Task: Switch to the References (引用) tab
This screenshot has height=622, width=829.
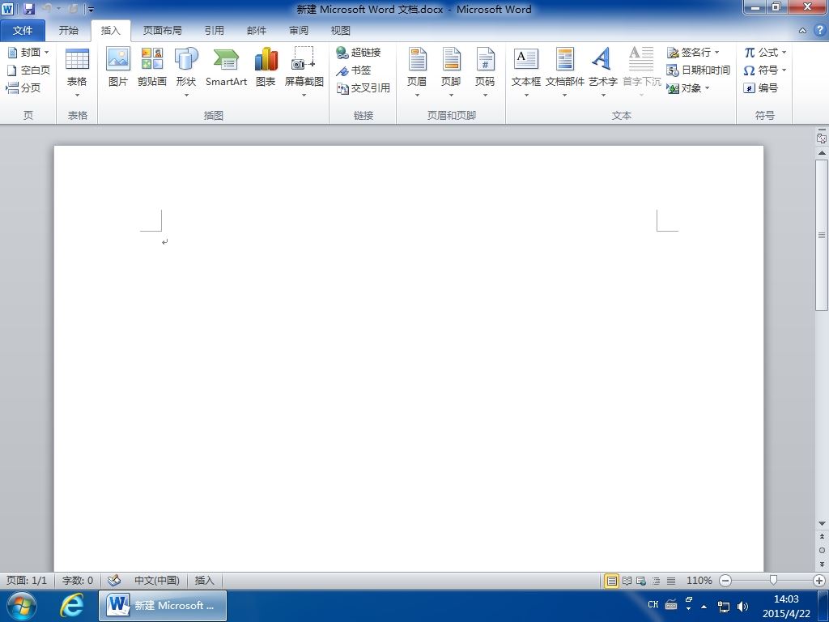Action: 214,31
